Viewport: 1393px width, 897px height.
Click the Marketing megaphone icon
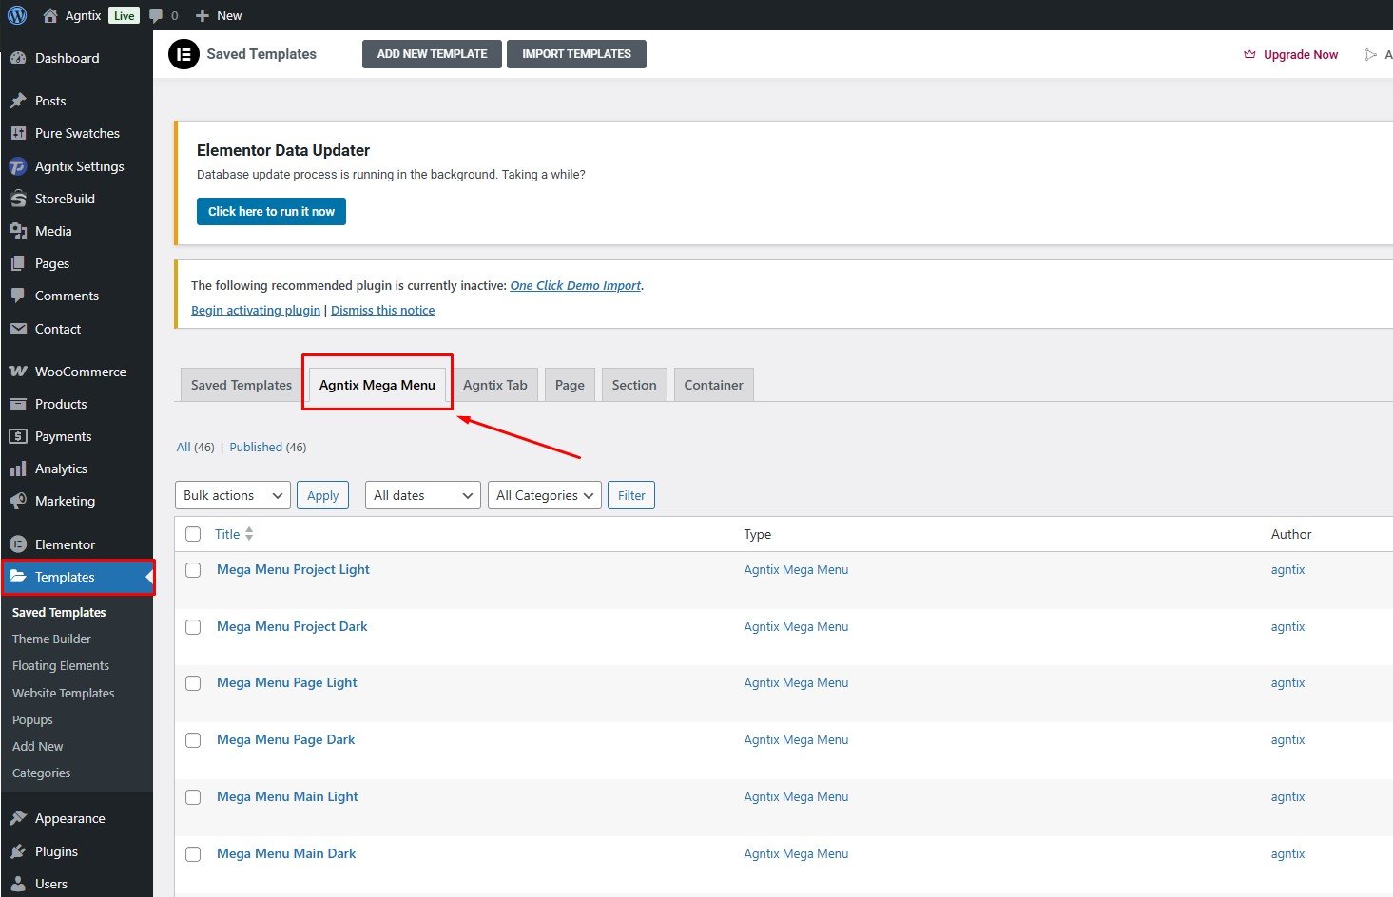click(18, 501)
